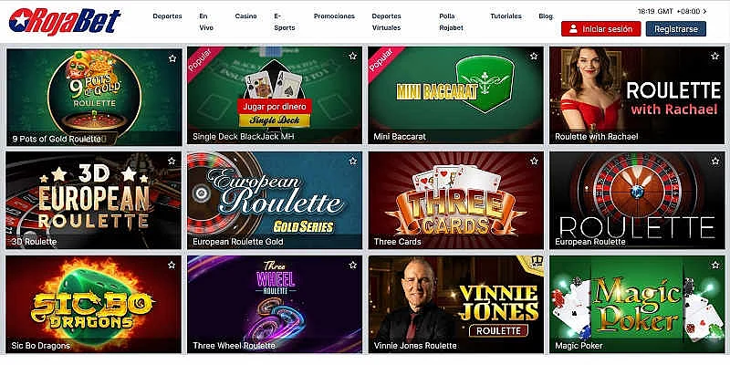730x365 pixels.
Task: Mark Mini Baccarat as favorite with the star
Action: coord(534,56)
